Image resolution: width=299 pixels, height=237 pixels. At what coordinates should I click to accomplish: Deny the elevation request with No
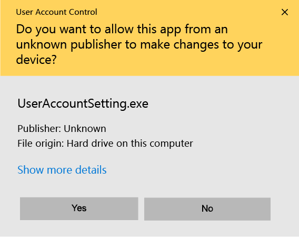click(207, 209)
